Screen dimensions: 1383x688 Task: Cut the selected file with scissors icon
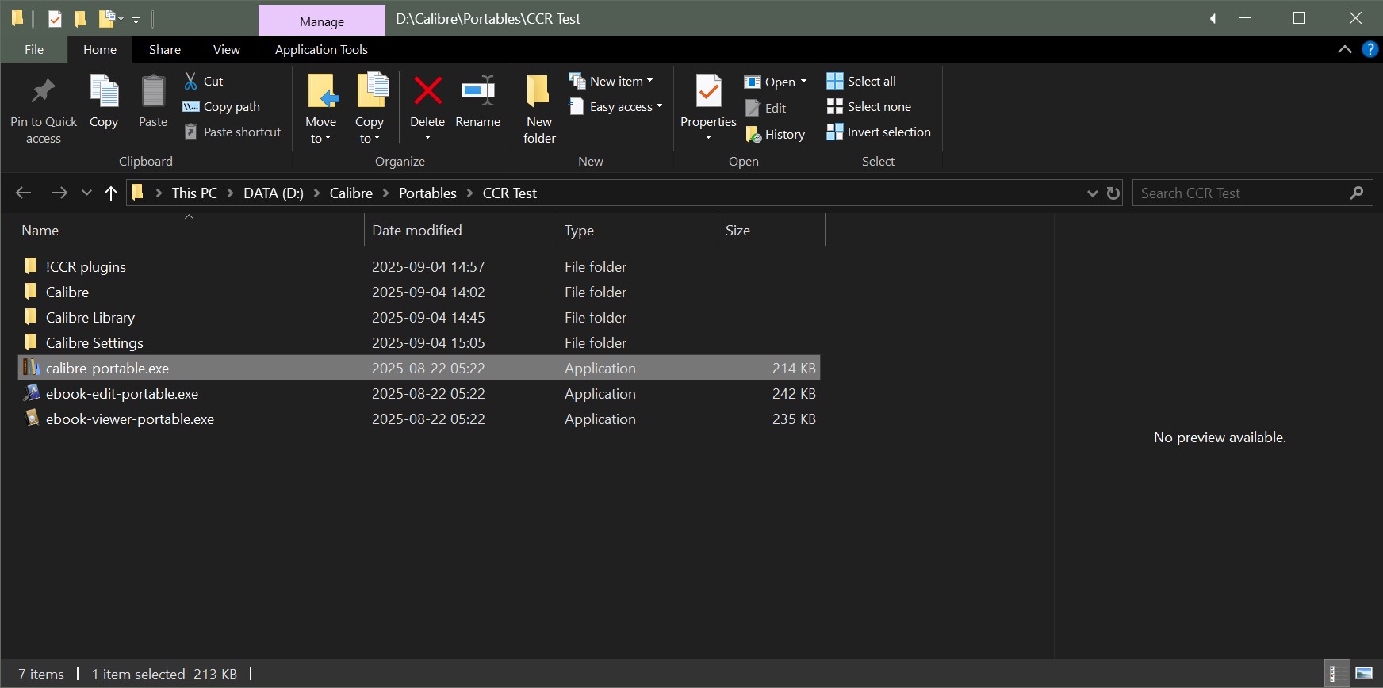[x=190, y=81]
